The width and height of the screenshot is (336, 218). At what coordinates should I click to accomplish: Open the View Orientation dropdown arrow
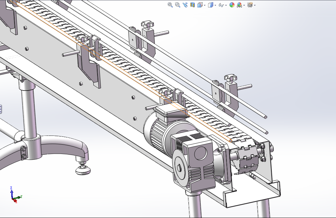click(205, 5)
